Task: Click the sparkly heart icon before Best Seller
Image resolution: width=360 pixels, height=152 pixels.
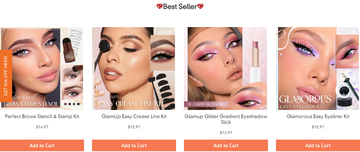Action: click(159, 7)
